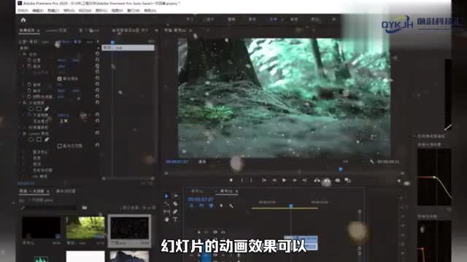467x262 pixels.
Task: Open Program monitor wrench settings
Action: coord(372,162)
